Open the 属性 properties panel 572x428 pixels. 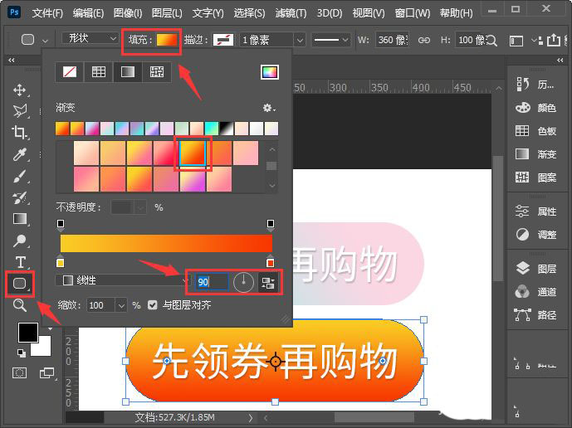pyautogui.click(x=535, y=211)
